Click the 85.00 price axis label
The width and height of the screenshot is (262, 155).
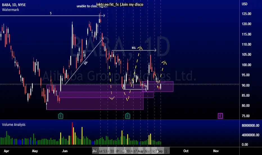pyautogui.click(x=246, y=95)
